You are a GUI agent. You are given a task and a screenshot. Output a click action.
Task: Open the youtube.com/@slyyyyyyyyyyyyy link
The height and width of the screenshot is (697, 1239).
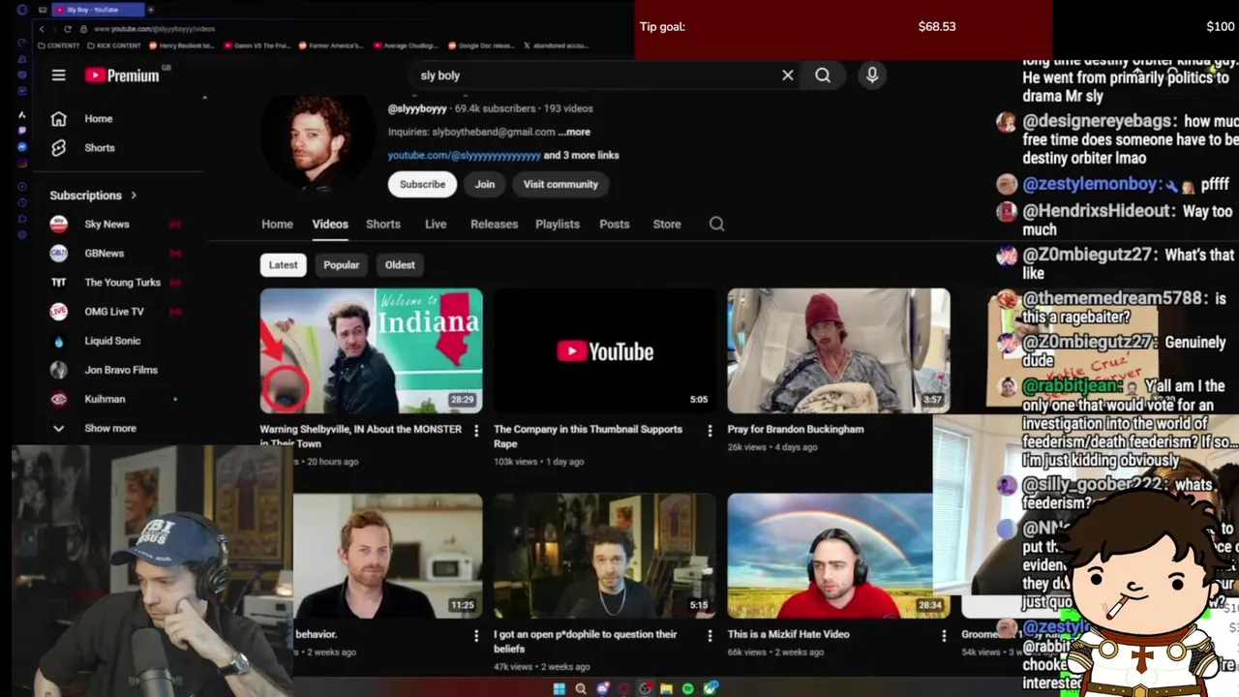[464, 155]
